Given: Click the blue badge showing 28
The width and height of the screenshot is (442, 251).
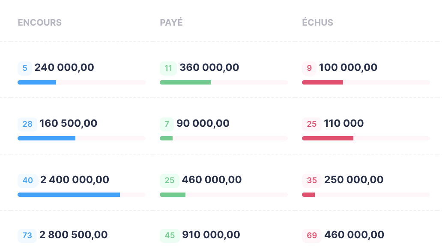Looking at the screenshot, I should [x=27, y=124].
